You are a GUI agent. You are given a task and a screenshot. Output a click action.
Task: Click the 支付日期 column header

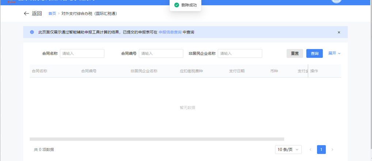pyautogui.click(x=237, y=71)
